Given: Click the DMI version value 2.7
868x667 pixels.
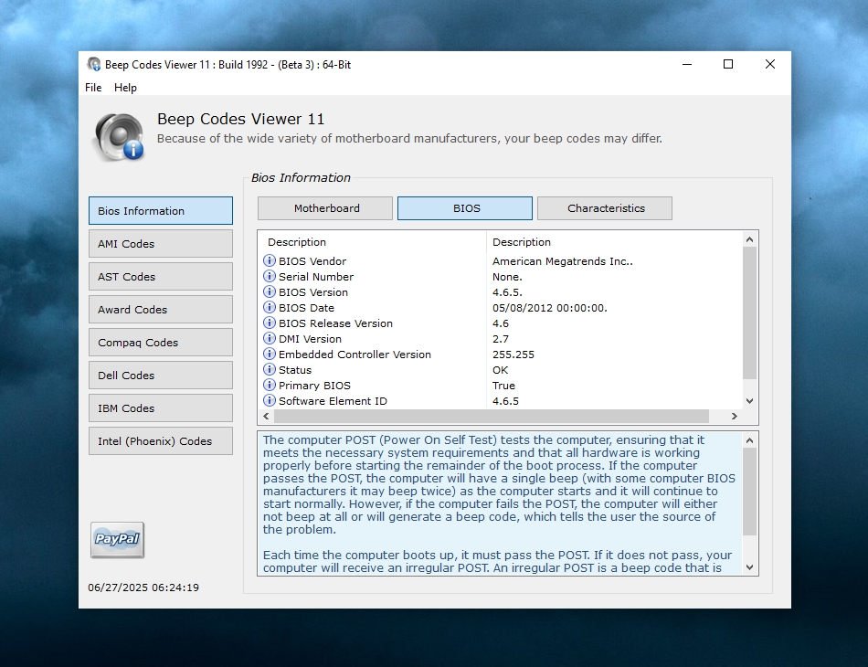Looking at the screenshot, I should click(x=501, y=339).
